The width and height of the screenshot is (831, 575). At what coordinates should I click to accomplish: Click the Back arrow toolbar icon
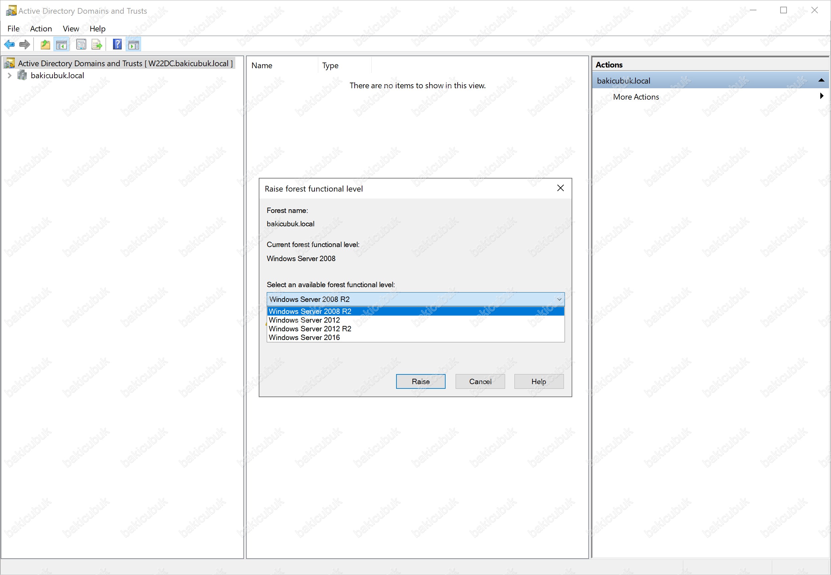click(x=9, y=45)
